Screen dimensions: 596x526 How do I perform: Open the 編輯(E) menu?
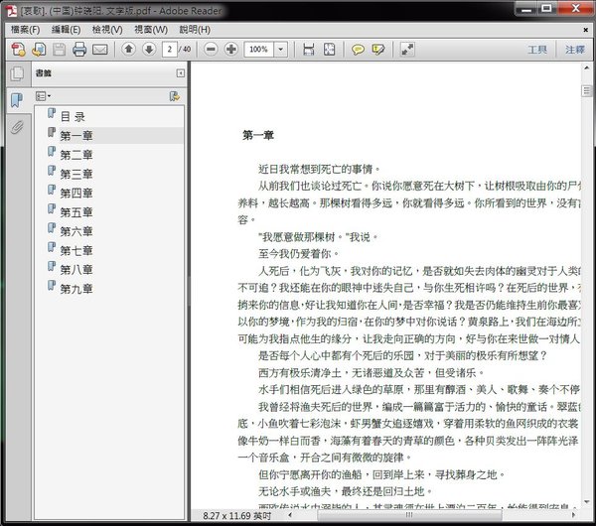(x=67, y=29)
